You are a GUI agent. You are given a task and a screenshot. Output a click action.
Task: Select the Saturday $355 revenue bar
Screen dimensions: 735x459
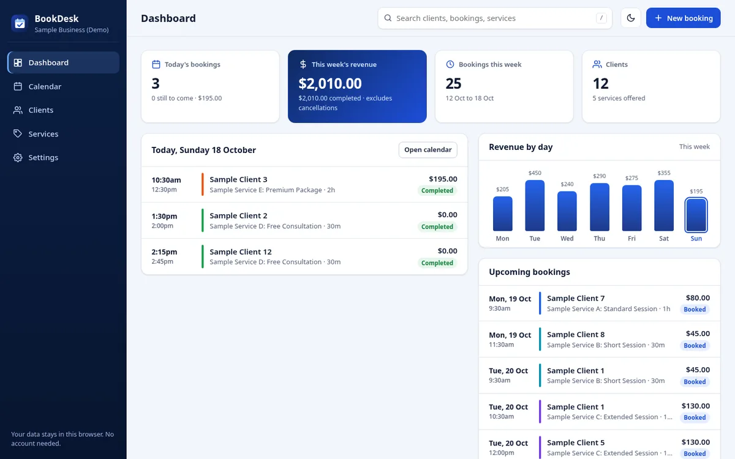(x=664, y=206)
